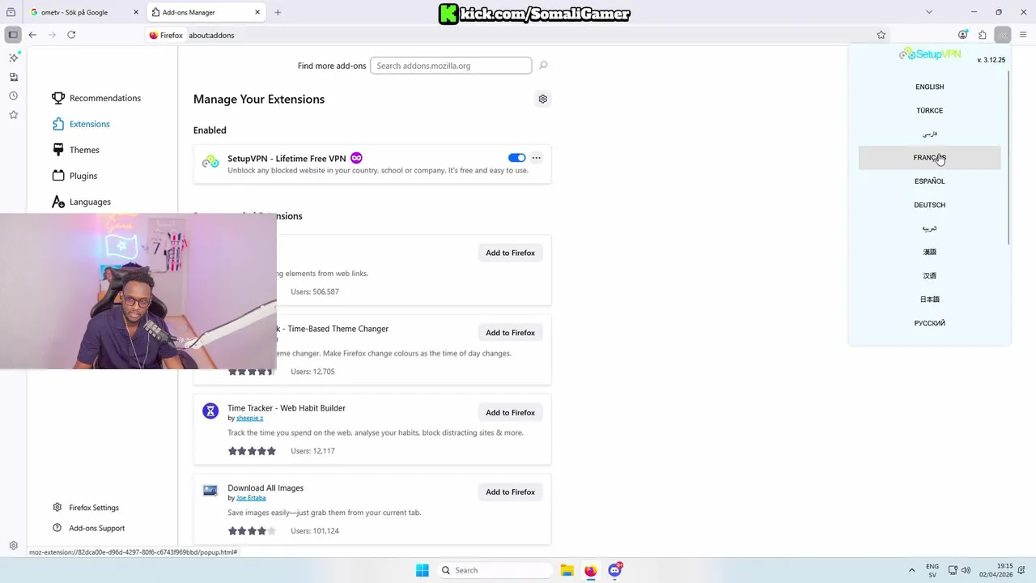This screenshot has height=583, width=1036.
Task: Select the Extensions category
Action: pyautogui.click(x=81, y=124)
